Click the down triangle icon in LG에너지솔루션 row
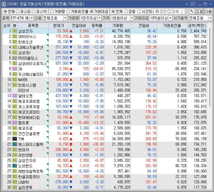 point(71,47)
